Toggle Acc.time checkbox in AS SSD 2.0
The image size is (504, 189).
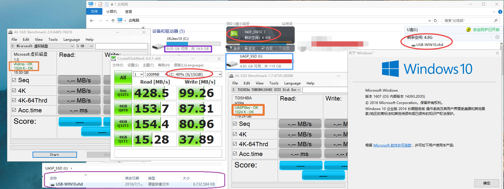click(14, 110)
